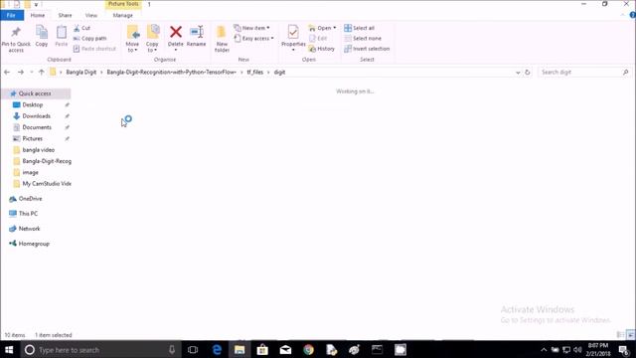Switch to the Share ribbon tab
This screenshot has height=358, width=636.
tap(65, 15)
